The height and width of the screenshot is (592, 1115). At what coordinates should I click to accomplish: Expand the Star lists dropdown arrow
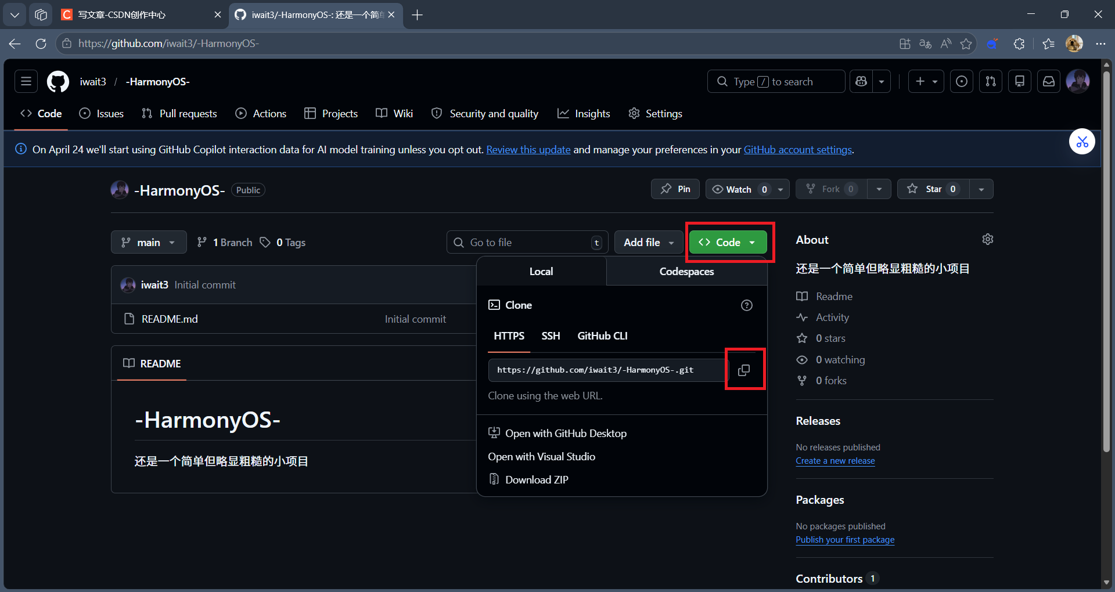pos(981,189)
